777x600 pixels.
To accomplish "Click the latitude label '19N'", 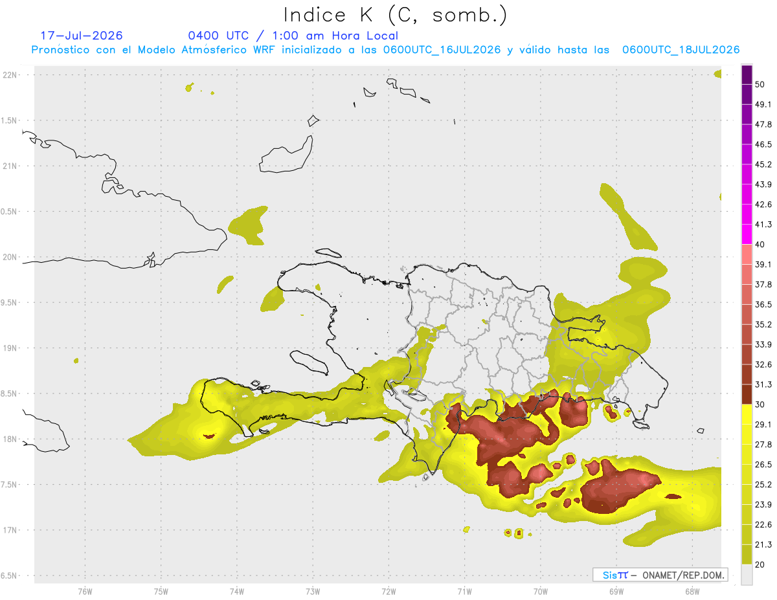I will pos(11,348).
